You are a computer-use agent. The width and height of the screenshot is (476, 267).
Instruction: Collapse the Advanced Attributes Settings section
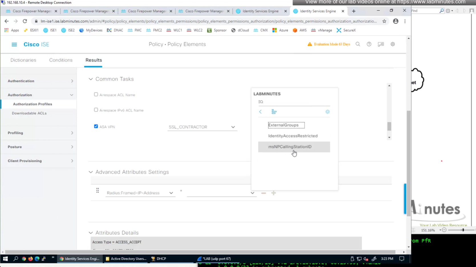tap(91, 172)
